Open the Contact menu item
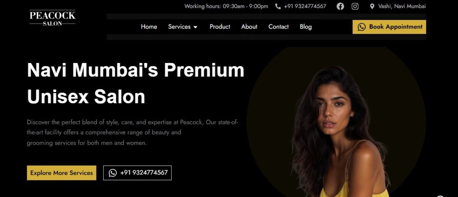This screenshot has width=458, height=197. (x=278, y=26)
